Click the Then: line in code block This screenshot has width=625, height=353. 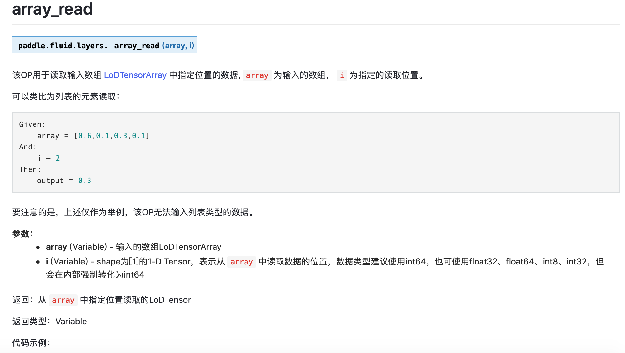pos(30,169)
